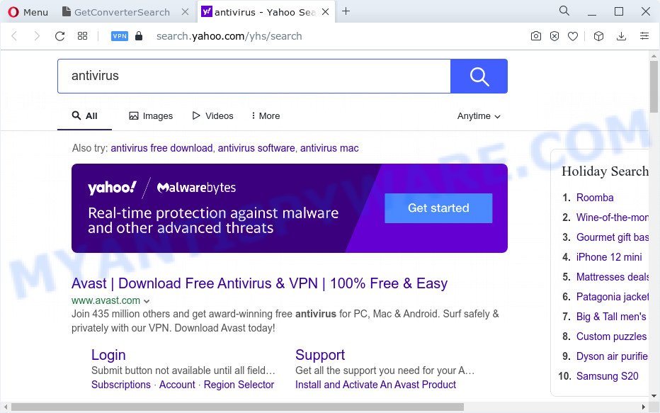Open antivirus free download suggestion
Viewport: 660px width, 413px height.
click(161, 148)
